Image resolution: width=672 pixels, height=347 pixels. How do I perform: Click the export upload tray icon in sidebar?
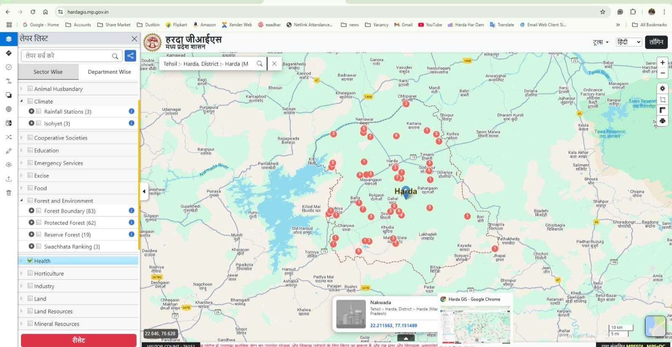click(8, 179)
